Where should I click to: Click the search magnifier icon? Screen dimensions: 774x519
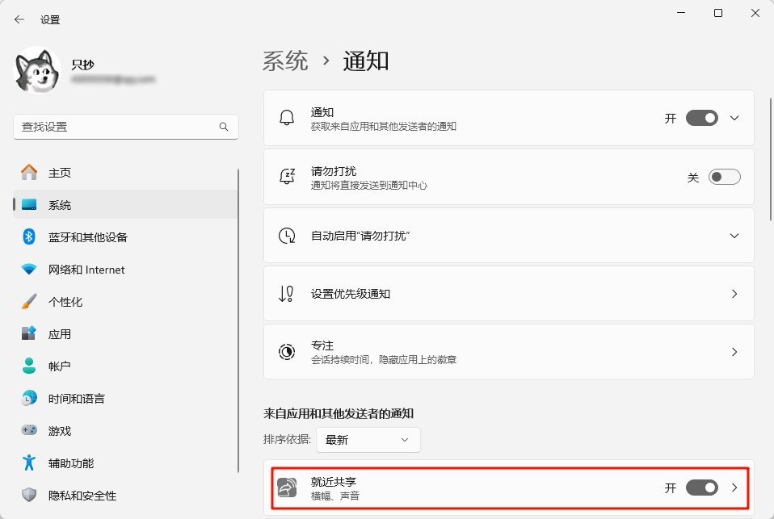pos(224,127)
